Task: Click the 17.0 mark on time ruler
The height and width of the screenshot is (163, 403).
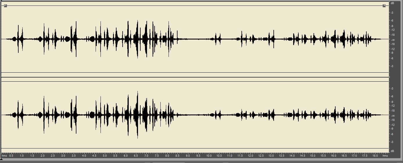Action: pos(354,156)
